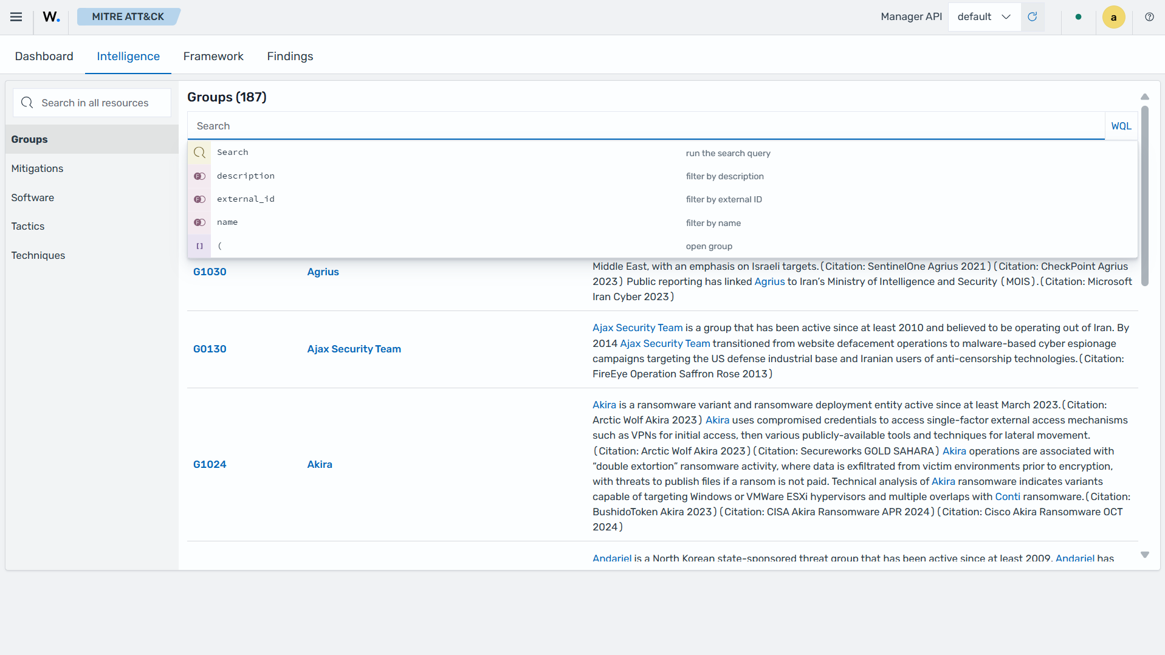Switch to the Findings tab
Screen dimensions: 1165x655
pos(290,57)
